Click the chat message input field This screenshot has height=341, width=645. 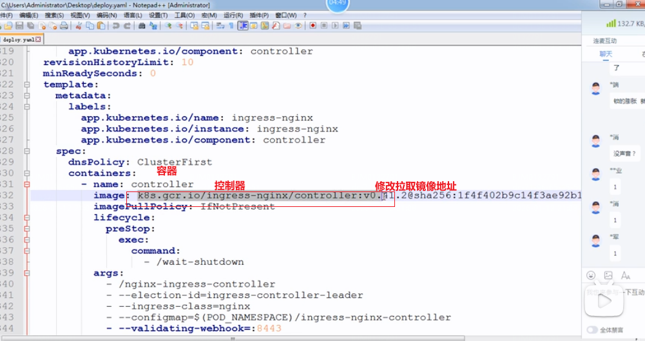[x=615, y=302]
